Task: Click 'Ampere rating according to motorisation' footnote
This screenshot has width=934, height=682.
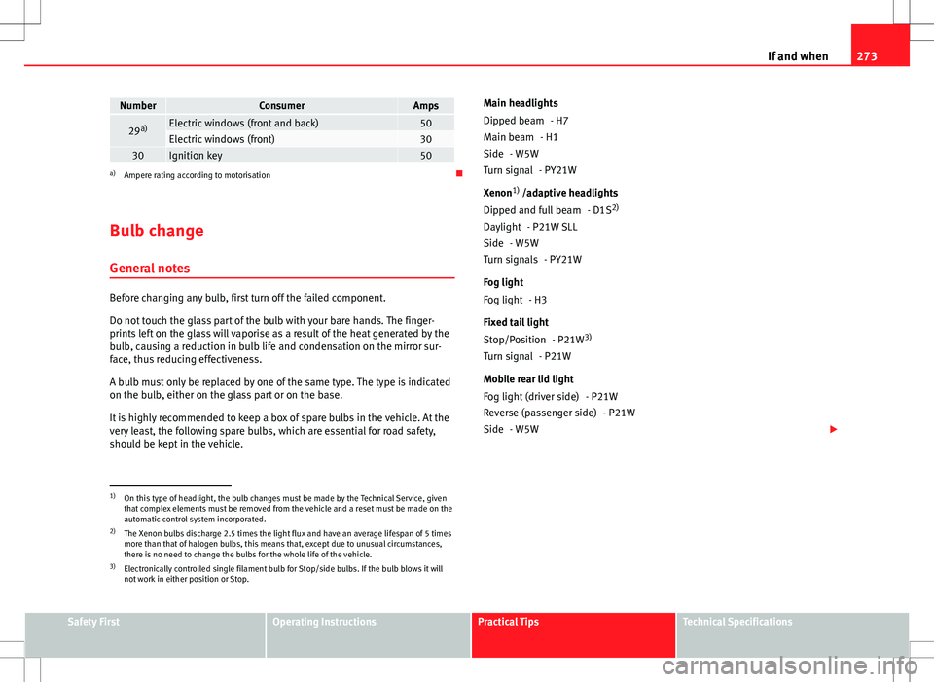Action: (197, 175)
